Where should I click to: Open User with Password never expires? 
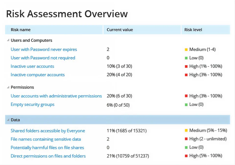pos(44,50)
